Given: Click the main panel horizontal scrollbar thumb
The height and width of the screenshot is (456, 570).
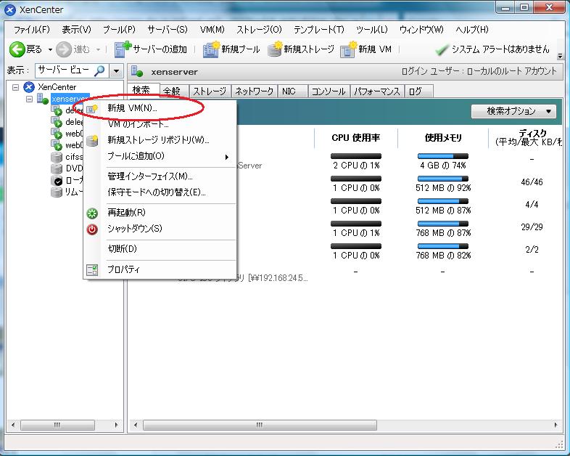Looking at the screenshot, I should point(260,425).
